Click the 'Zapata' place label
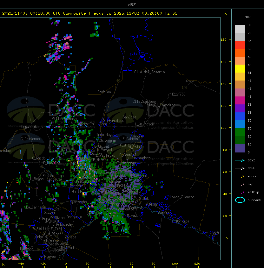Image resolution: width=264 pixels, height=268 pixels. coord(70,237)
